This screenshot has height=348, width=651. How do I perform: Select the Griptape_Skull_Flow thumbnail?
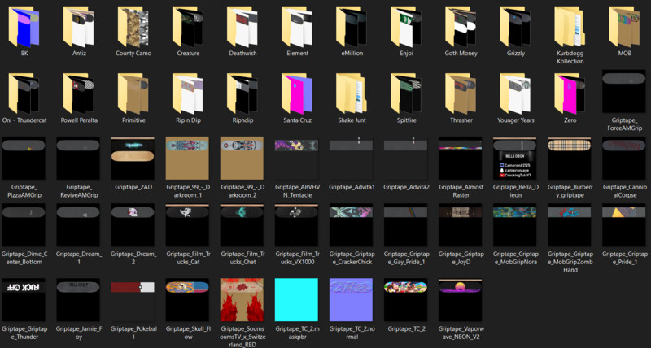point(187,300)
